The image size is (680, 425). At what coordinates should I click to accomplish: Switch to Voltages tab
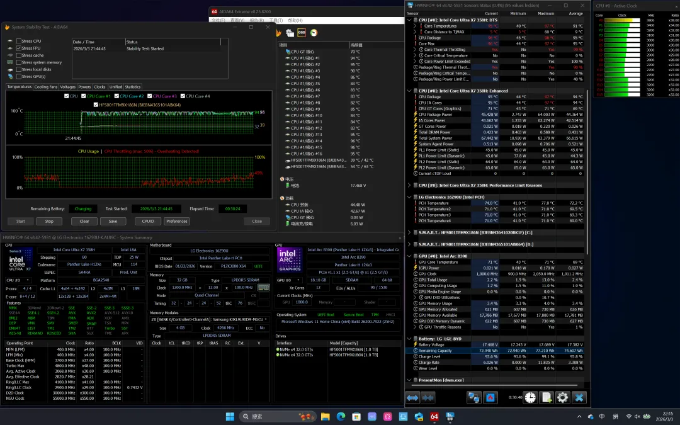[67, 87]
